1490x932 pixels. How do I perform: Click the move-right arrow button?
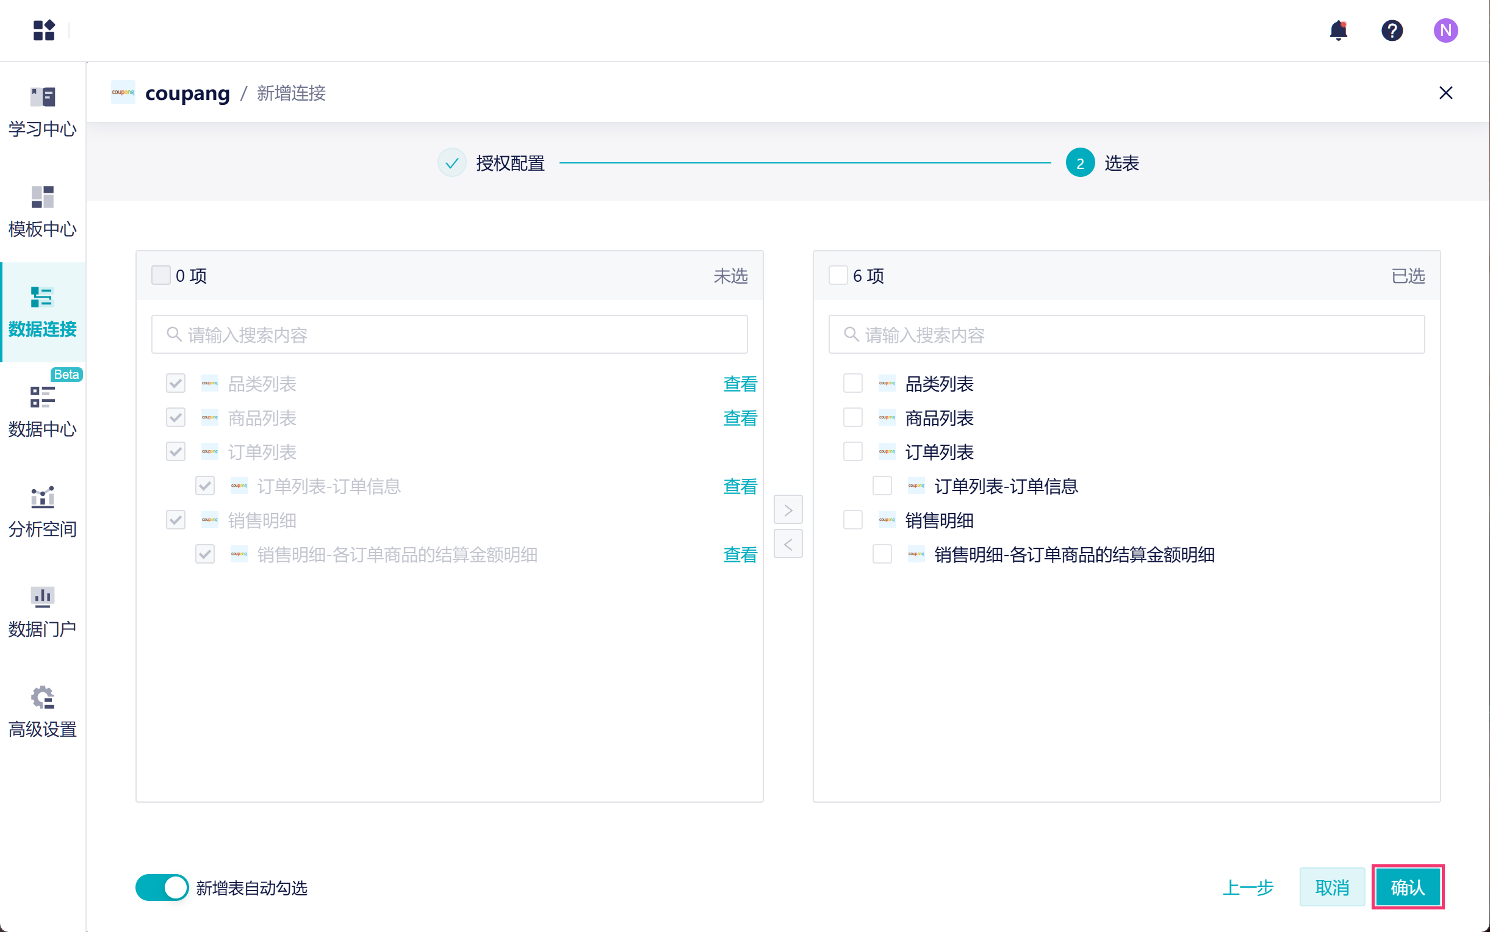(788, 510)
